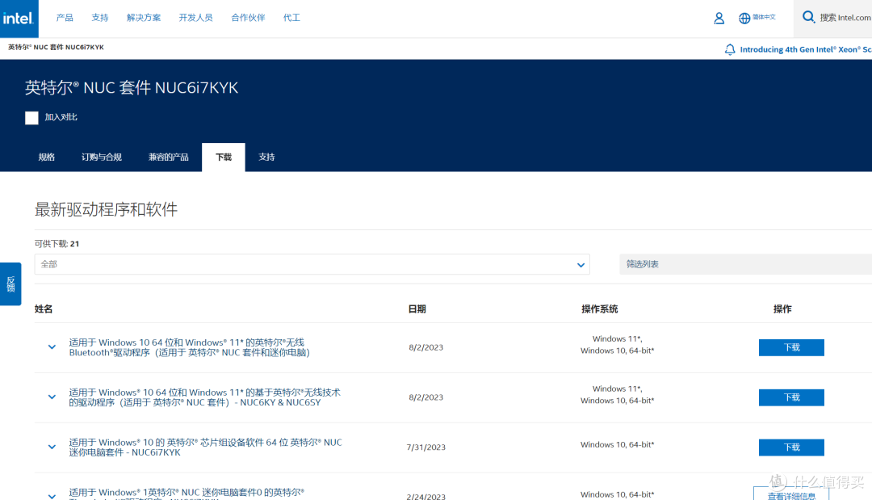The height and width of the screenshot is (500, 872).
Task: Expand the chipset device software row chevron
Action: tap(52, 447)
